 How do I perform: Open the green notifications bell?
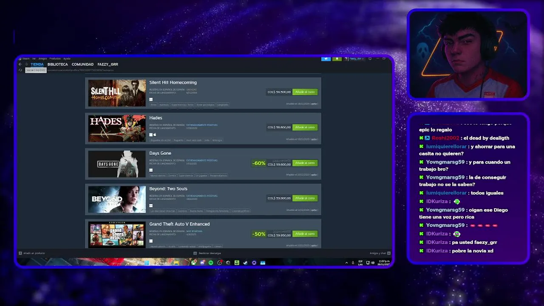(337, 59)
